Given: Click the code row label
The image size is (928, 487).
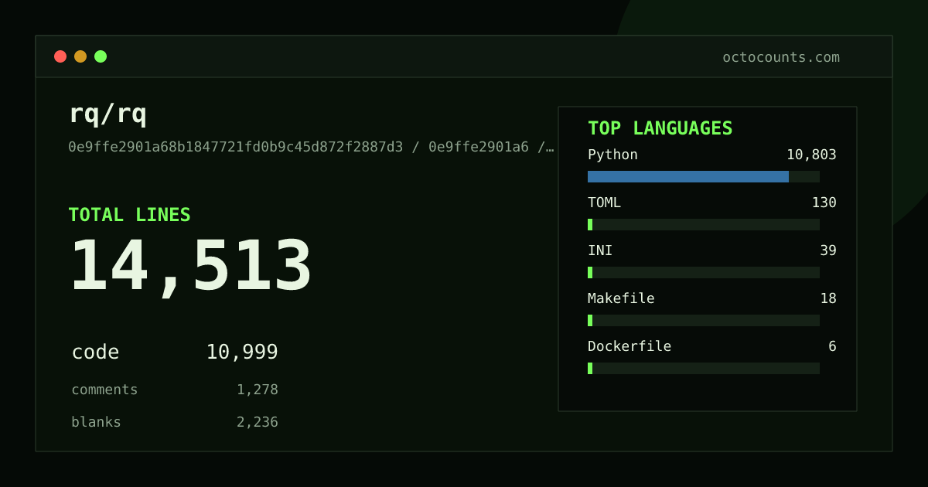Looking at the screenshot, I should point(95,352).
